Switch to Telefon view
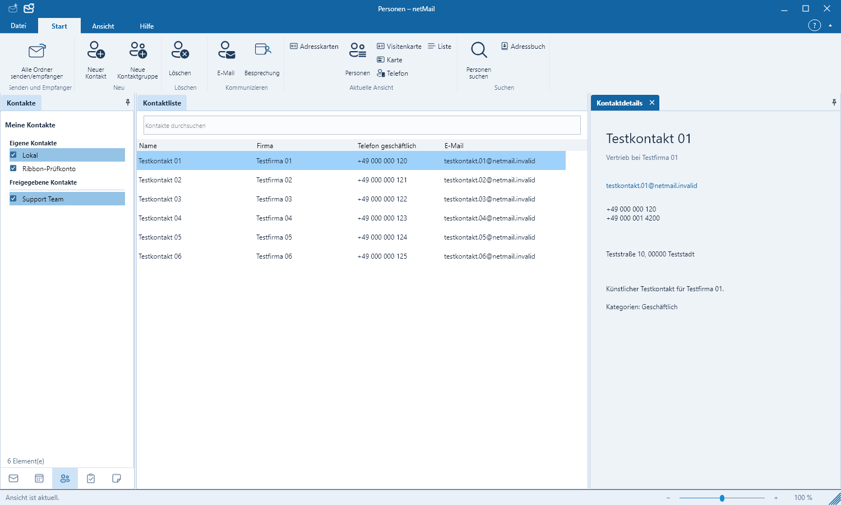The image size is (841, 505). (392, 74)
